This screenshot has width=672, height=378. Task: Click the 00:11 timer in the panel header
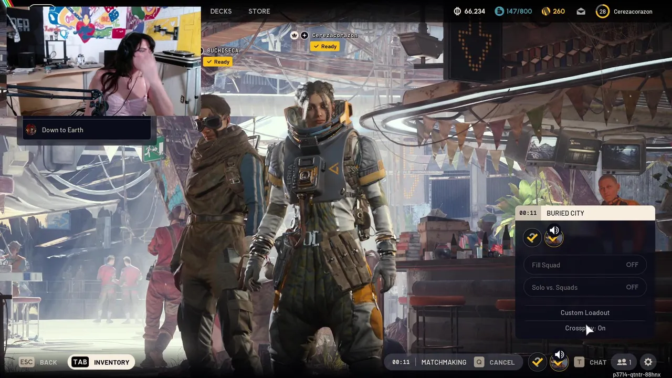point(528,213)
